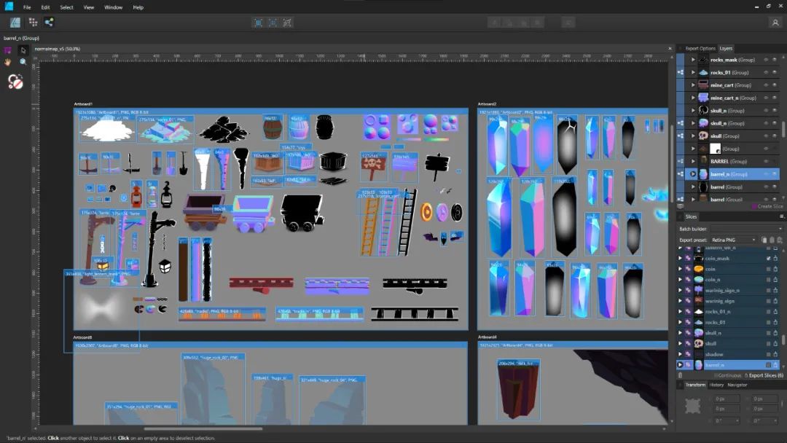Expand the skull group layer
The height and width of the screenshot is (443, 787).
tap(693, 136)
